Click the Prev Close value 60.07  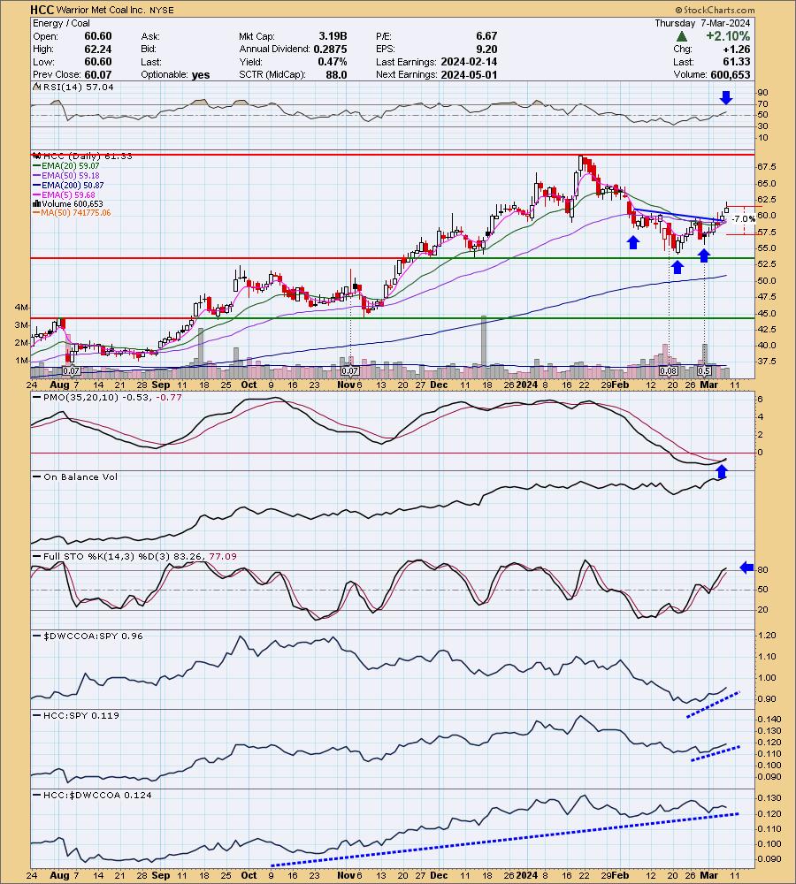(x=98, y=75)
